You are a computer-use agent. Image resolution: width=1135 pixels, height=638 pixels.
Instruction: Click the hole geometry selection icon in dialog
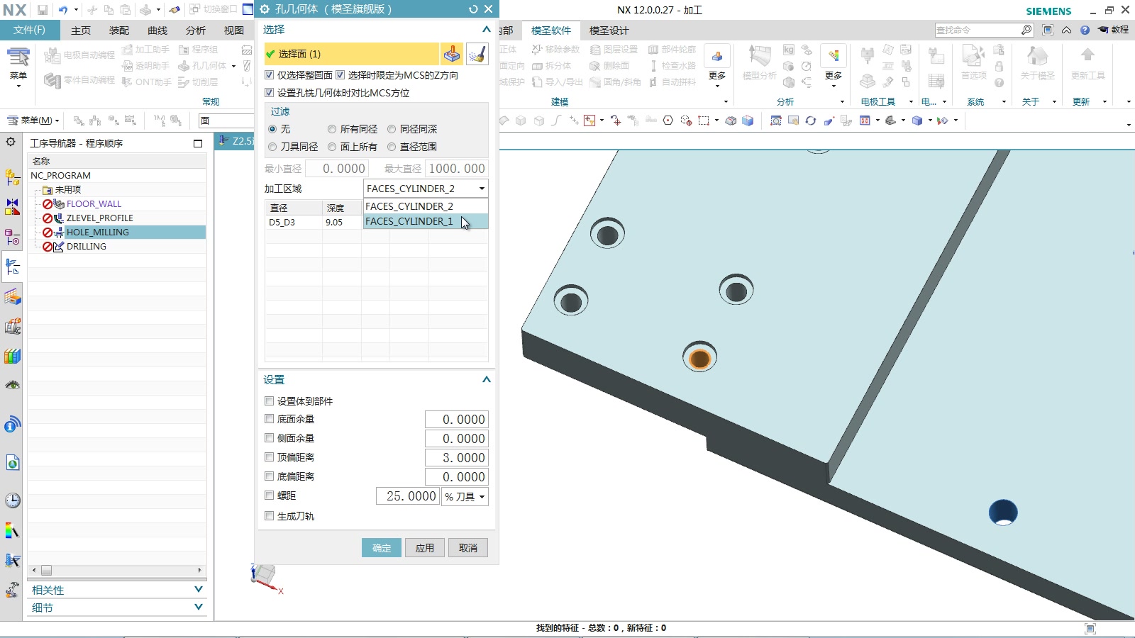click(452, 54)
